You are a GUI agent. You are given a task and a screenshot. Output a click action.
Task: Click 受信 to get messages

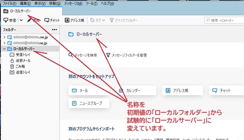10,20
